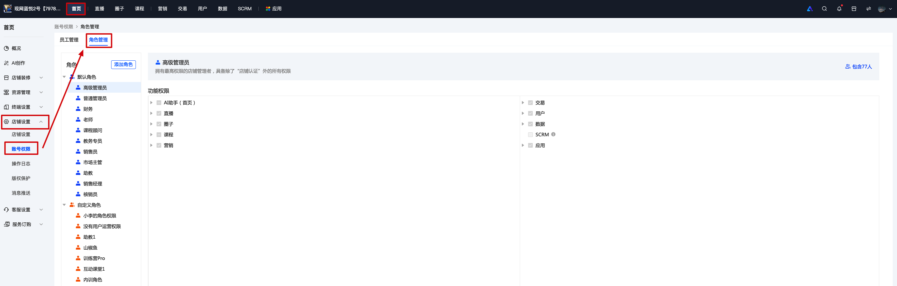897x286 pixels.
Task: Collapse the 默认角色 group arrow
Action: [x=64, y=77]
